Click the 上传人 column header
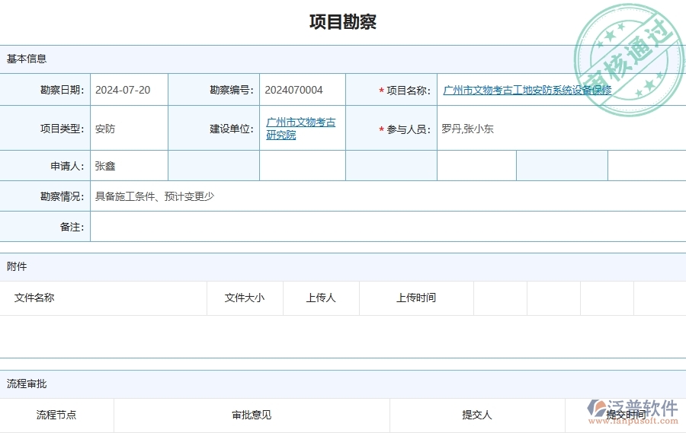Viewport: 686px width, 433px height. click(321, 298)
